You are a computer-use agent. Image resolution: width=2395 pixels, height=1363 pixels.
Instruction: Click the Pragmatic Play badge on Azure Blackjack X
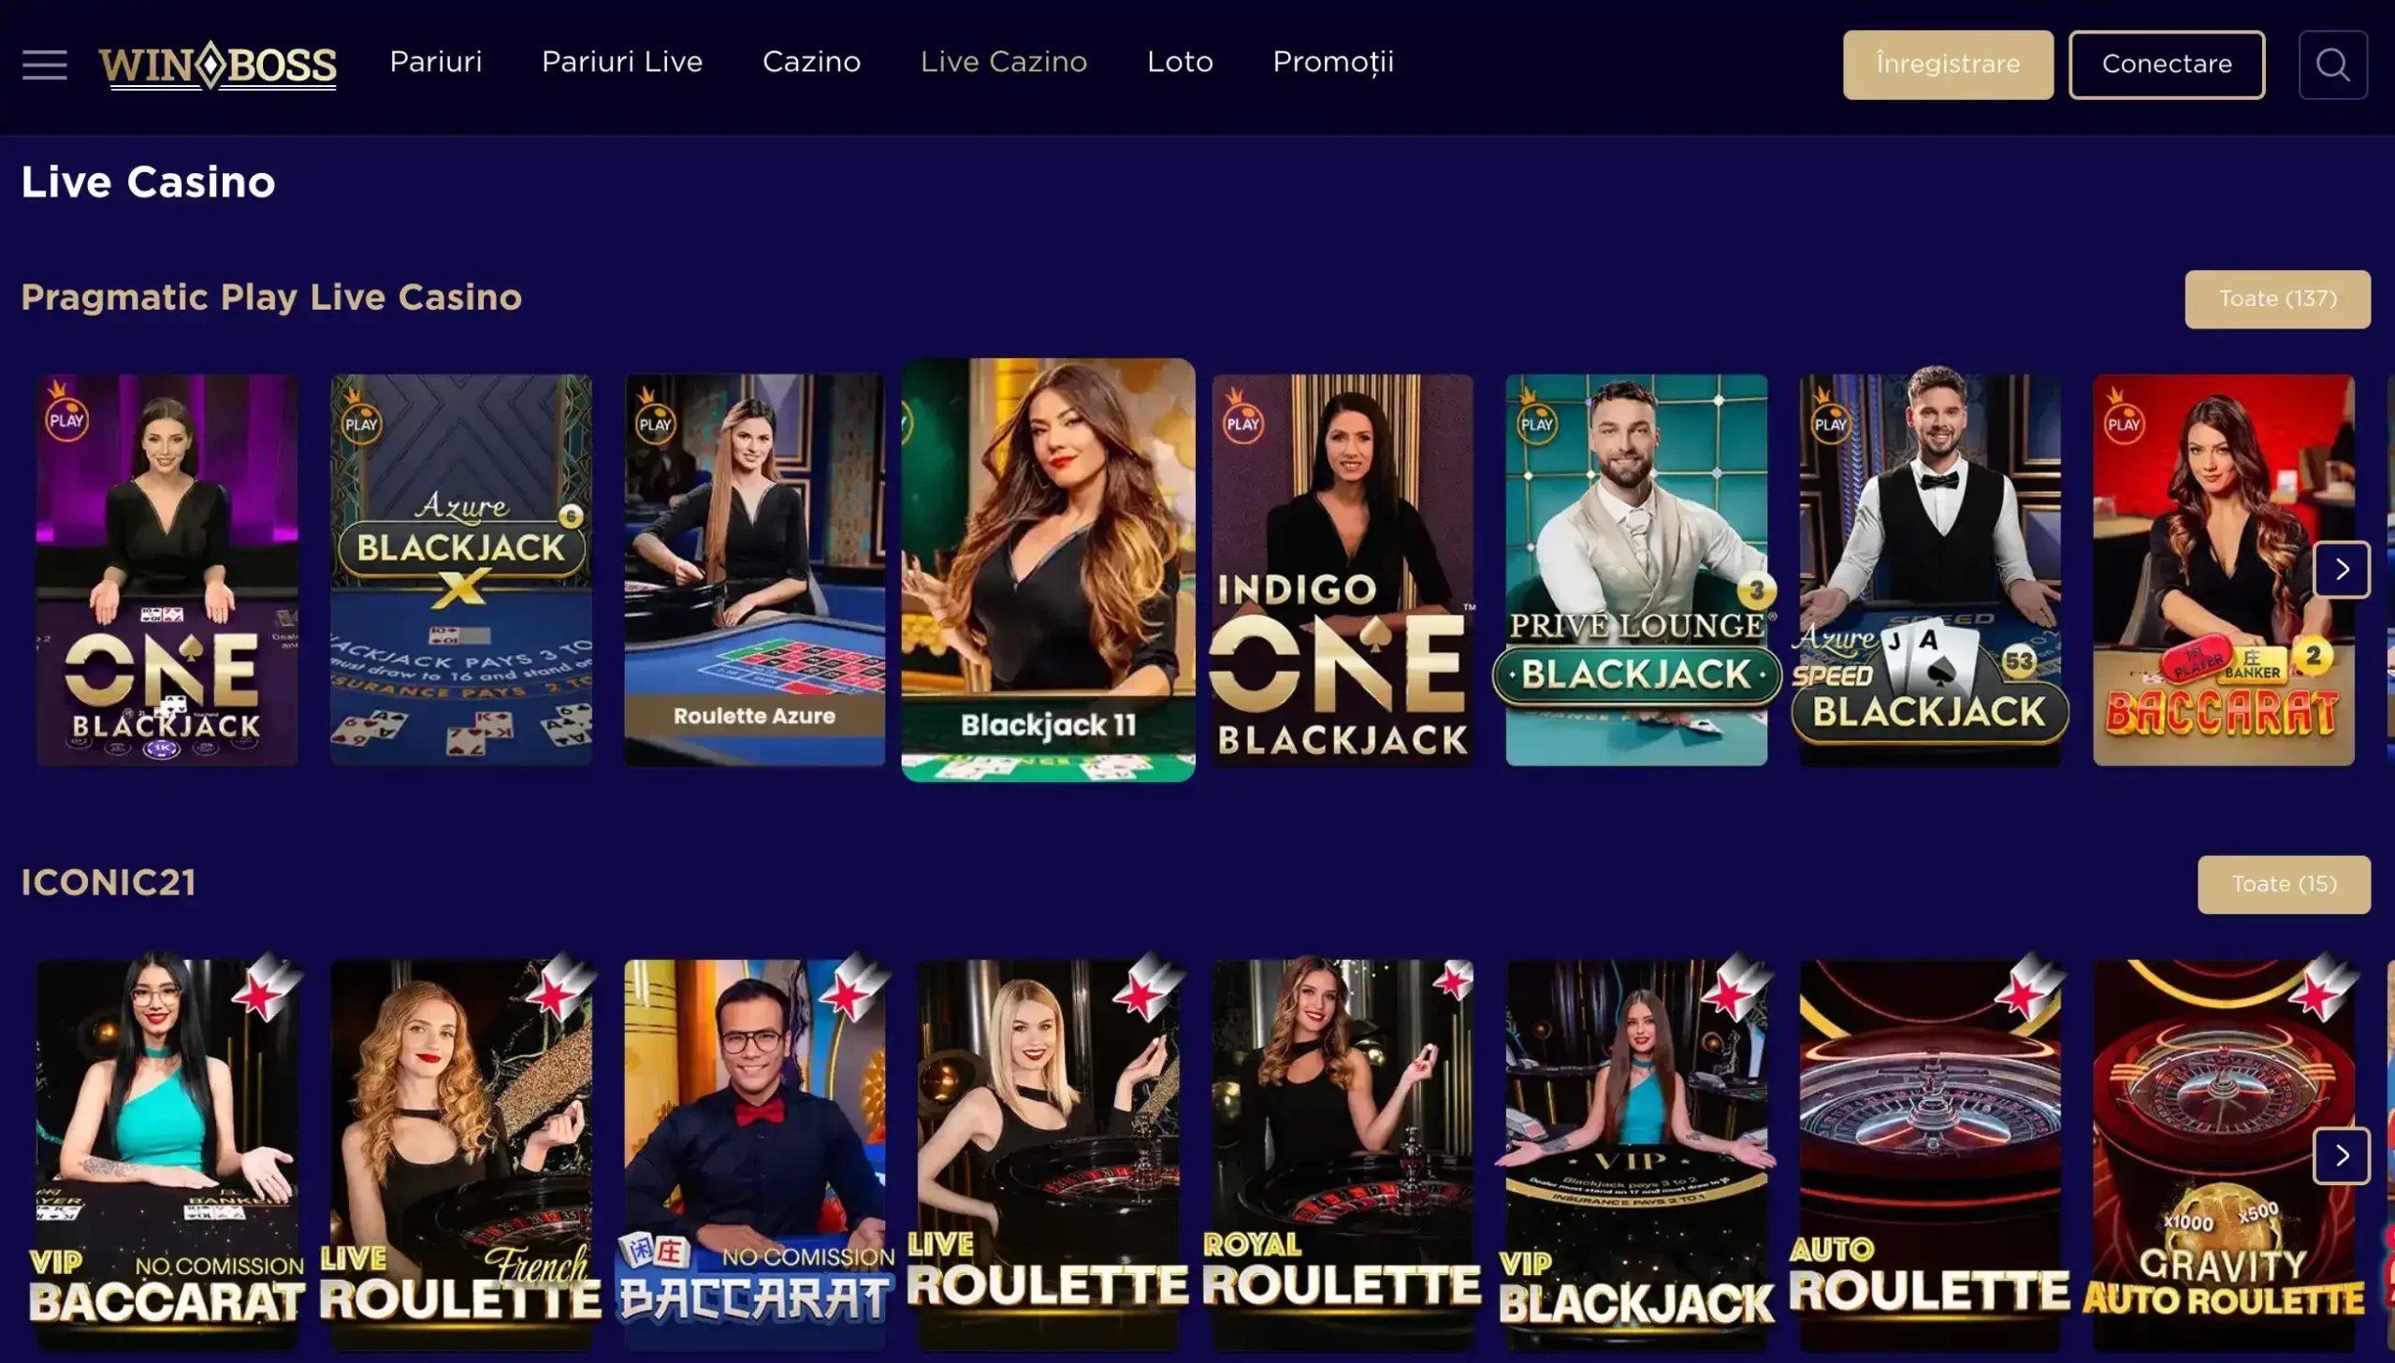[x=360, y=417]
